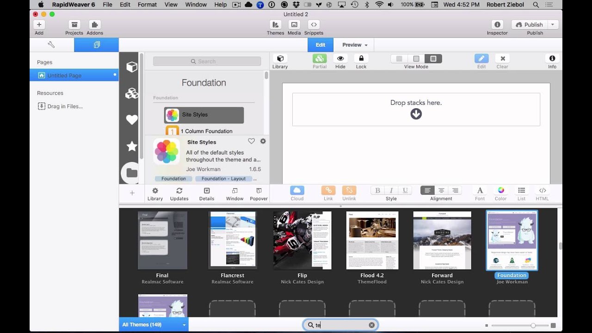Open the stack Info panel
This screenshot has width=592, height=333.
[552, 58]
